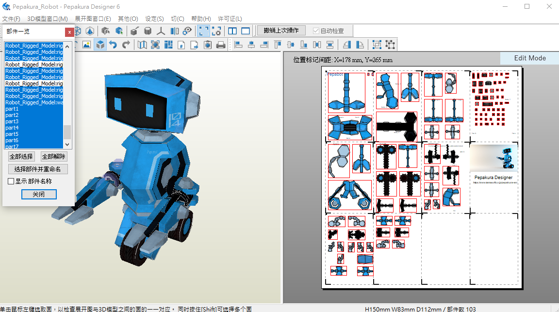Screen dimensions: 559x312
Task: Close the 部件一览 panel with red X
Action: pyautogui.click(x=70, y=32)
